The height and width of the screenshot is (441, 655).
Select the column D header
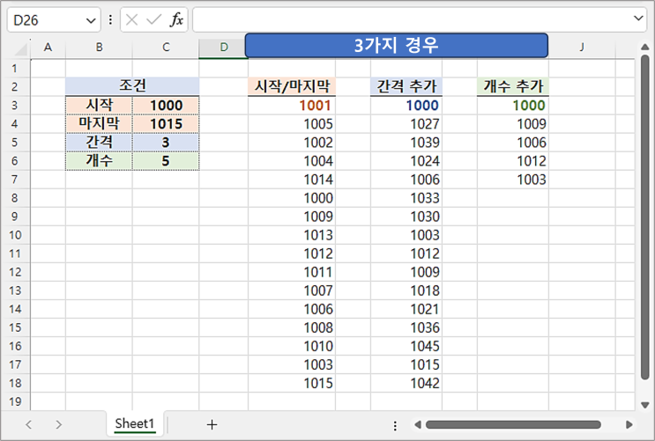click(223, 47)
